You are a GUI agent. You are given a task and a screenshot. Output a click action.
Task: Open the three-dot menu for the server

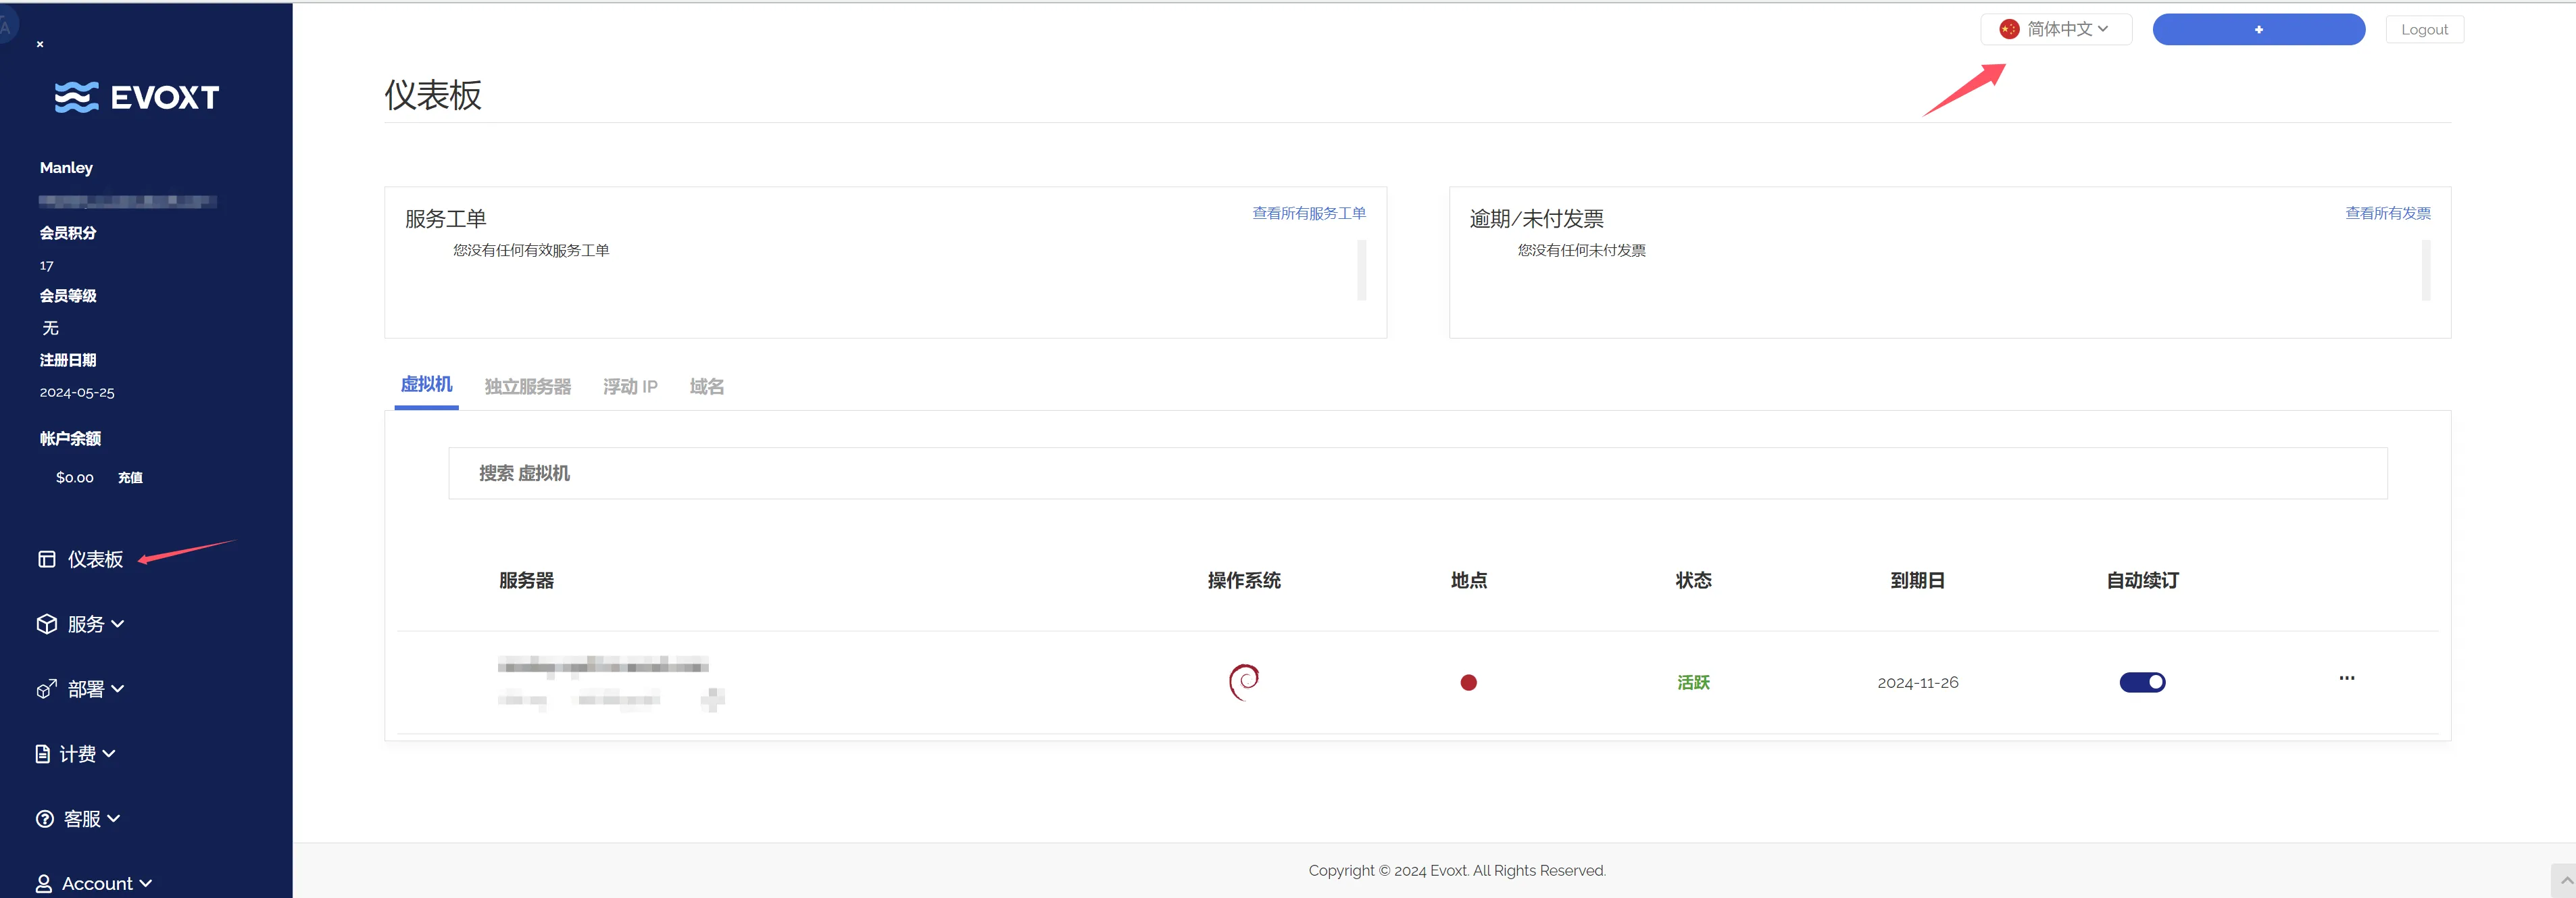(x=2346, y=678)
